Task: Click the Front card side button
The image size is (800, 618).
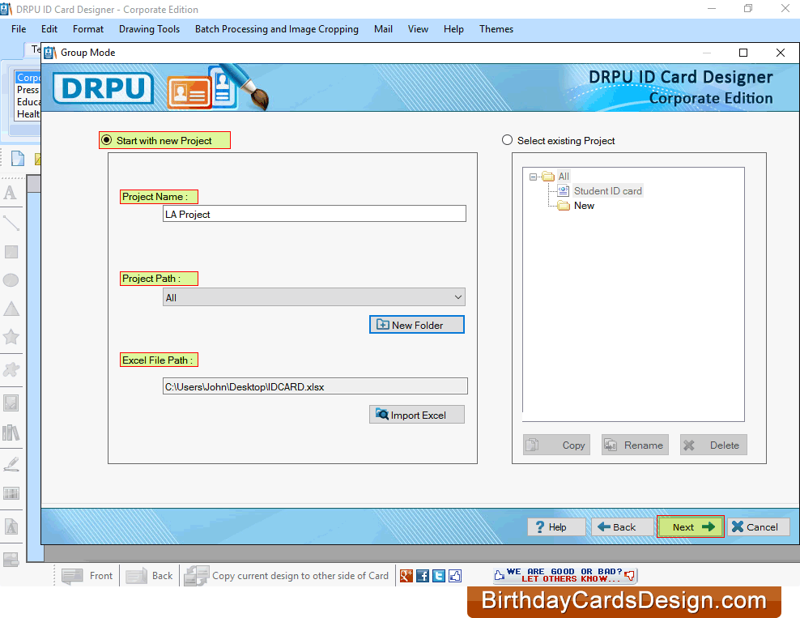Action: coord(87,576)
